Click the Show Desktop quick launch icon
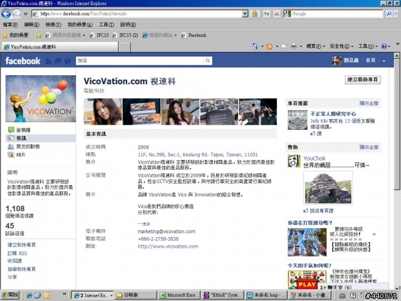The height and width of the screenshot is (301, 401). pos(38,295)
